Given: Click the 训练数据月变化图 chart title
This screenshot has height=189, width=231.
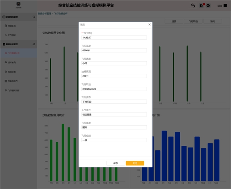Looking at the screenshot, I should point(54,33).
